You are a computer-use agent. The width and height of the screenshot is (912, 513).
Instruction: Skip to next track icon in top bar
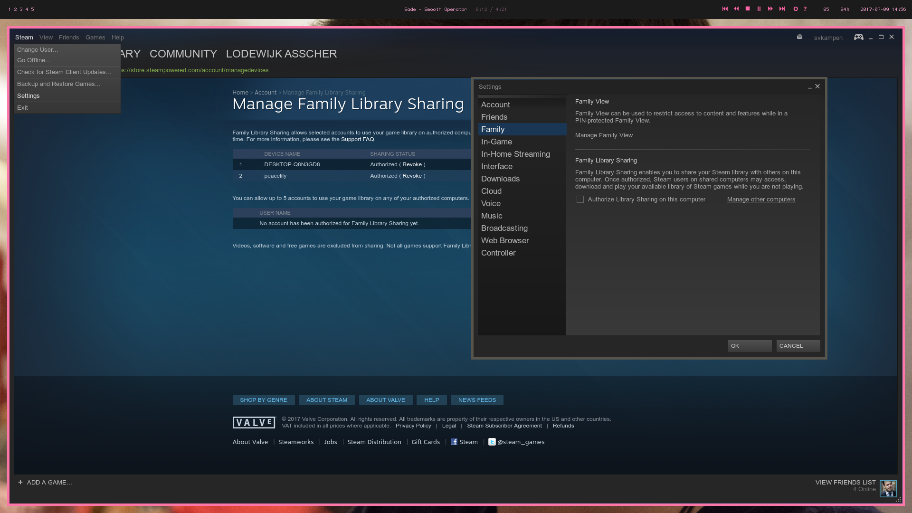tap(782, 9)
